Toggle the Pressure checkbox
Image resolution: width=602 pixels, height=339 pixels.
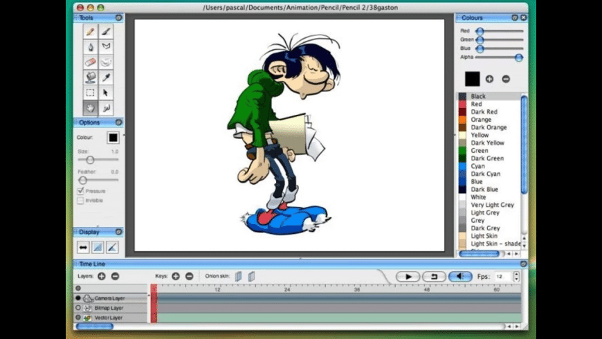80,191
